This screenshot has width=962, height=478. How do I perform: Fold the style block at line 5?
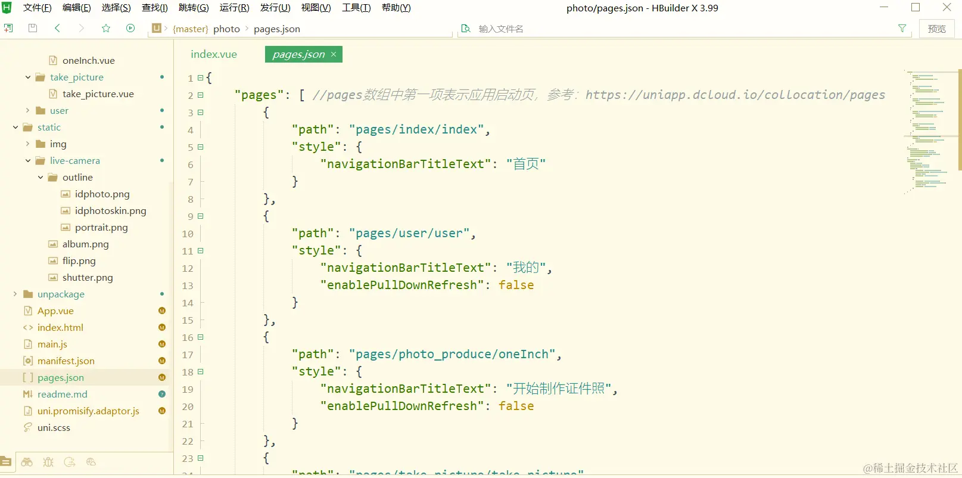(x=201, y=147)
